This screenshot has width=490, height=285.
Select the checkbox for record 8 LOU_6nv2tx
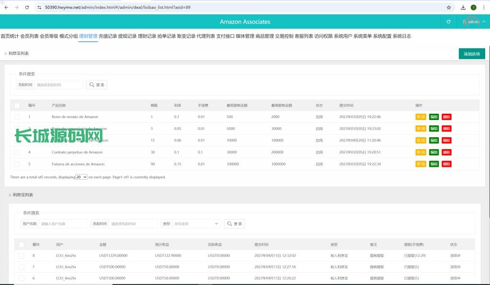[22, 256]
